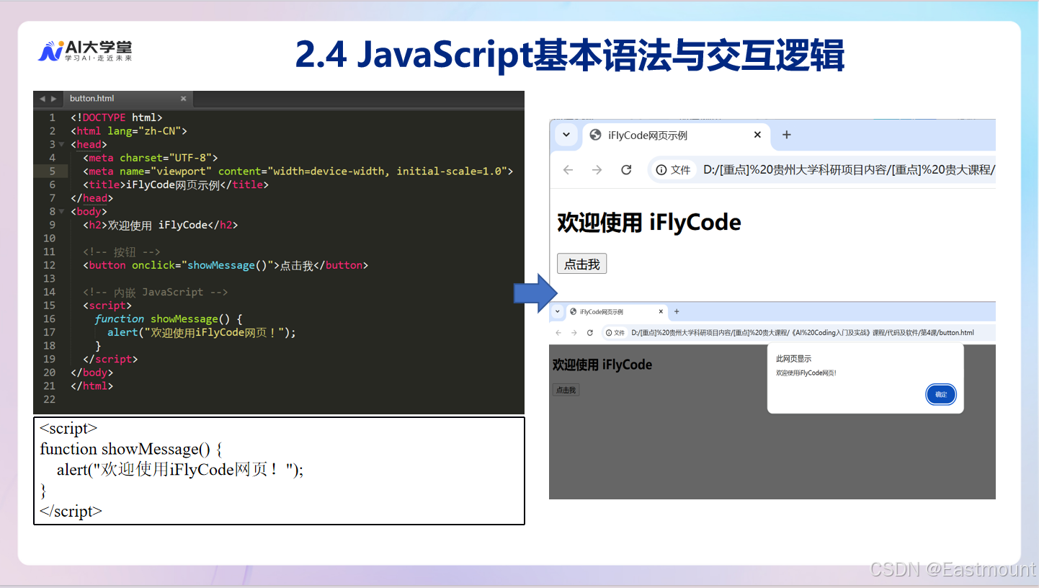
Task: Click the alert(...) line inside the dark editor
Action: point(202,333)
